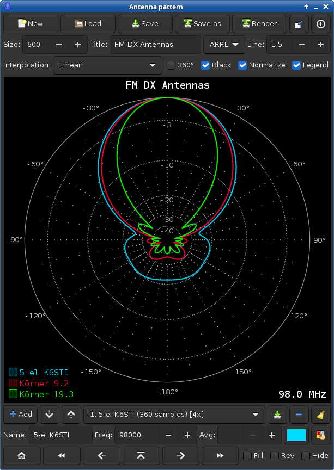Rotate pattern fast right double arrow
Viewport: 334px width, 470px height.
pyautogui.click(x=220, y=456)
